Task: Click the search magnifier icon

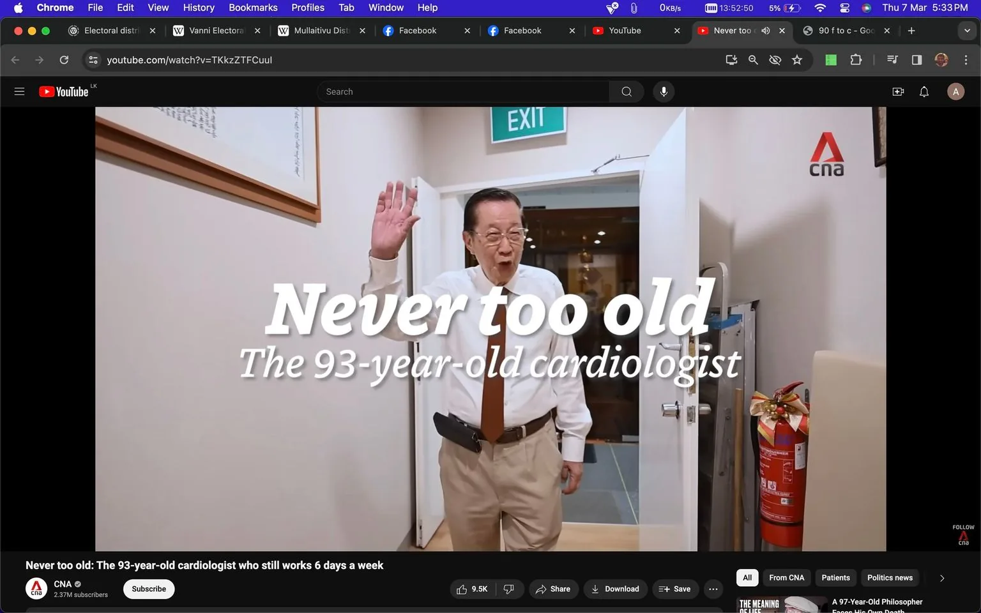Action: [x=626, y=91]
